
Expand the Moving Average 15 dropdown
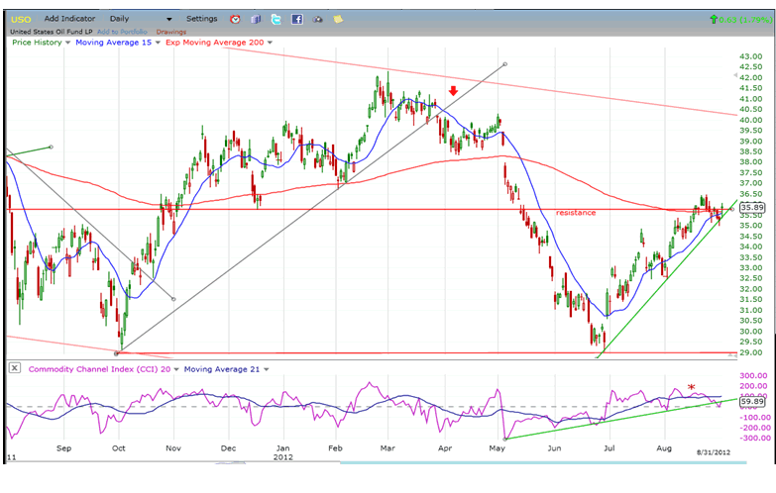[x=156, y=43]
